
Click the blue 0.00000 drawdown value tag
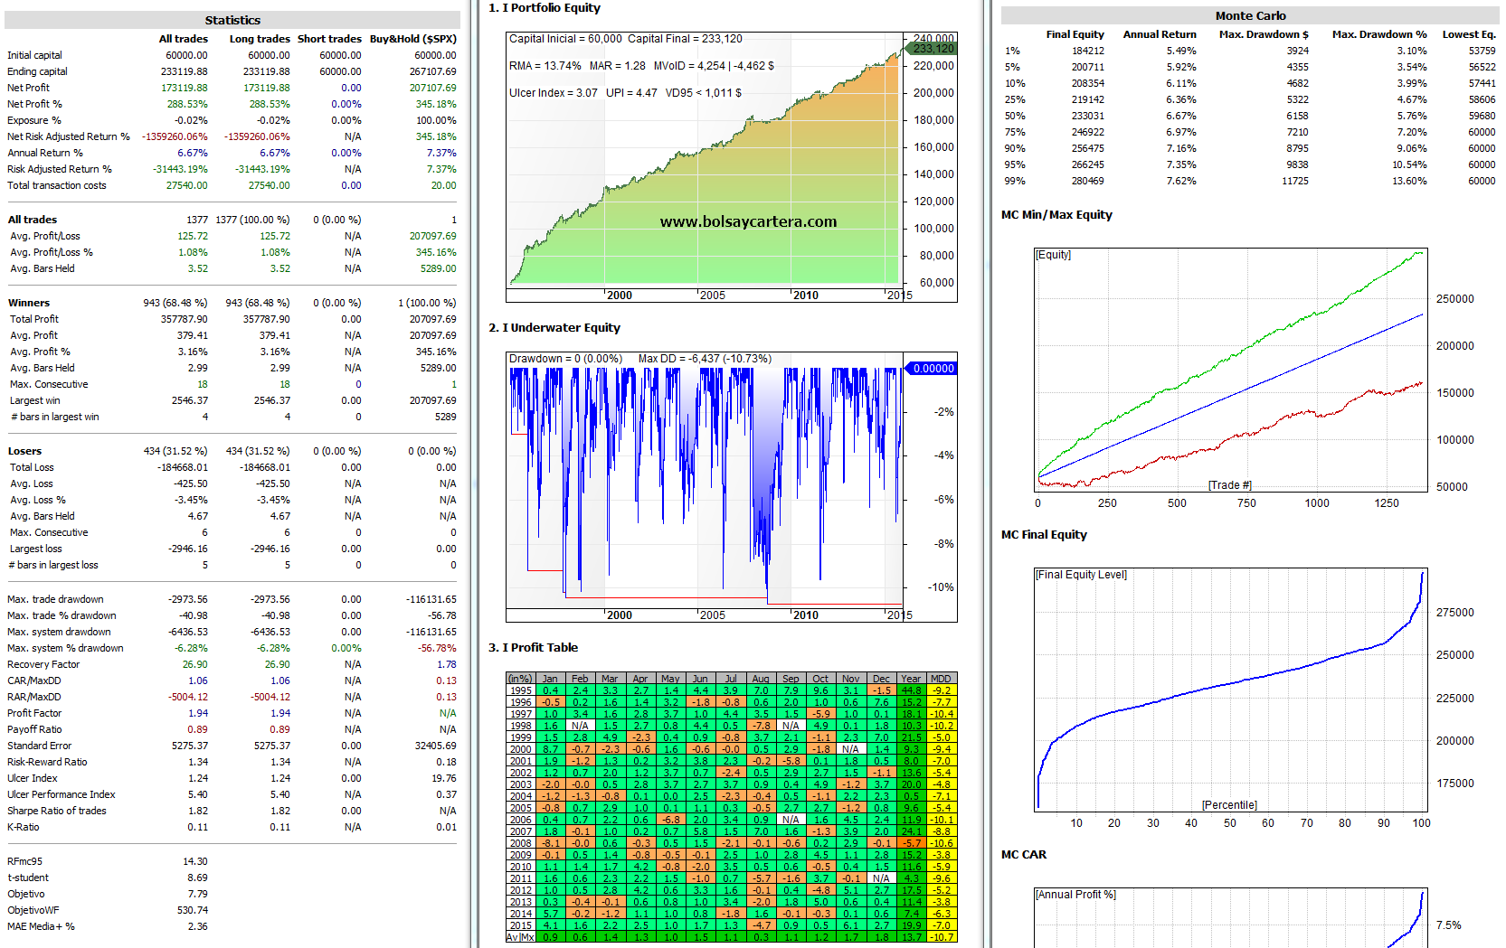(x=932, y=369)
